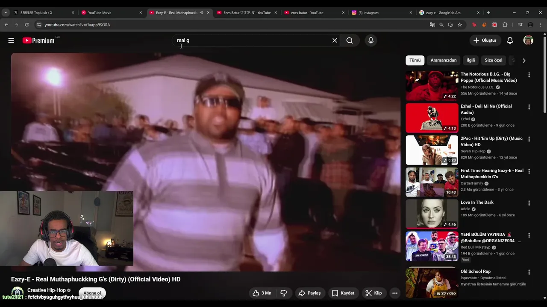Like the video (3 Mn)
The width and height of the screenshot is (547, 307).
tap(262, 293)
